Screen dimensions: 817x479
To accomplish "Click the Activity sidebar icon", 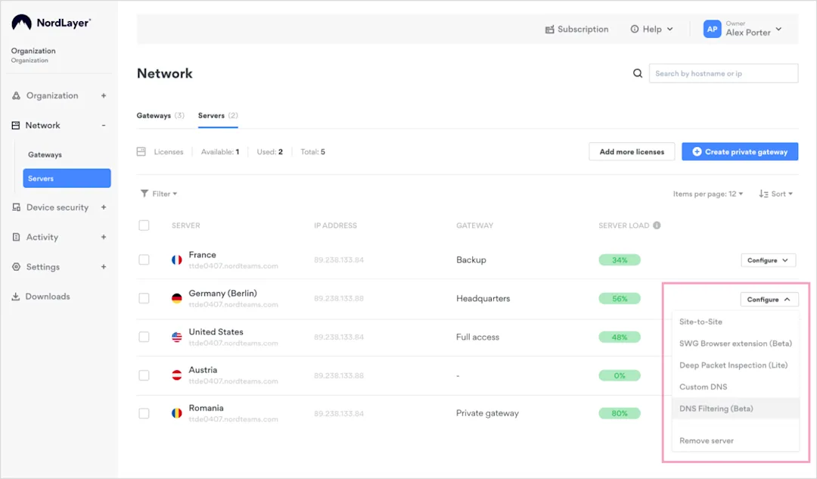I will 17,237.
